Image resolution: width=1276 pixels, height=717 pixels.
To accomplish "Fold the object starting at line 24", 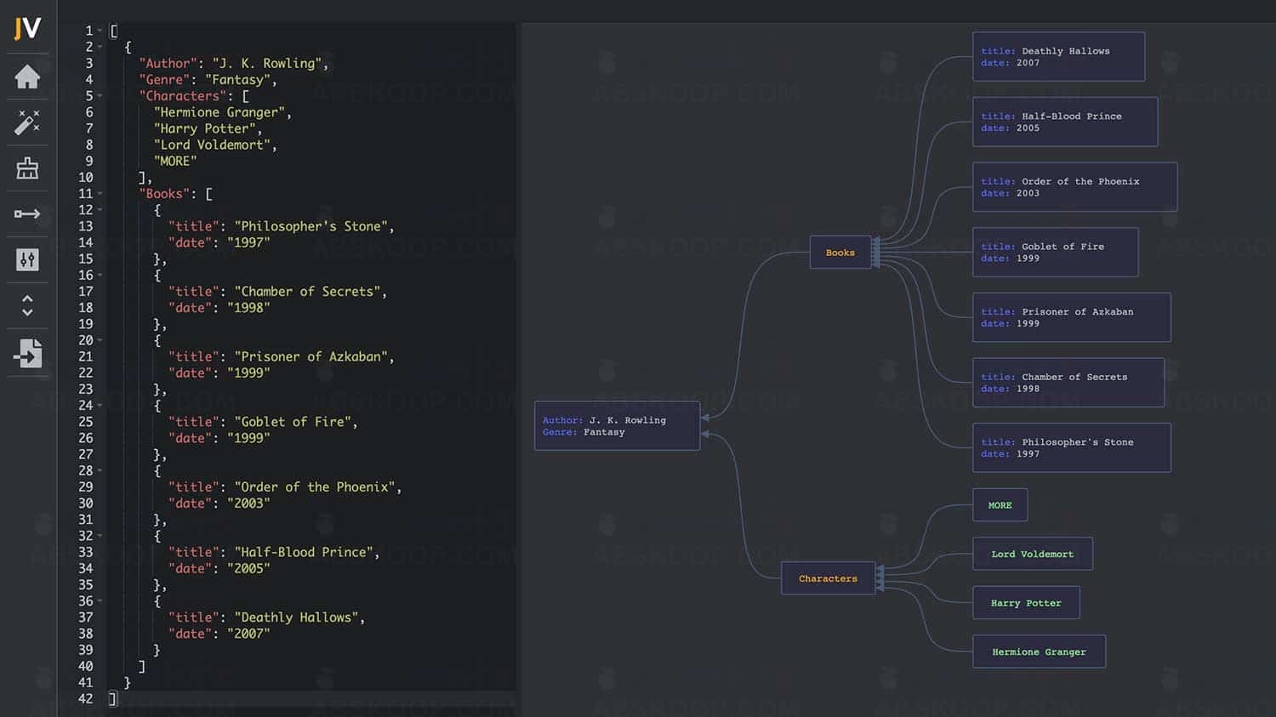I will [x=100, y=406].
